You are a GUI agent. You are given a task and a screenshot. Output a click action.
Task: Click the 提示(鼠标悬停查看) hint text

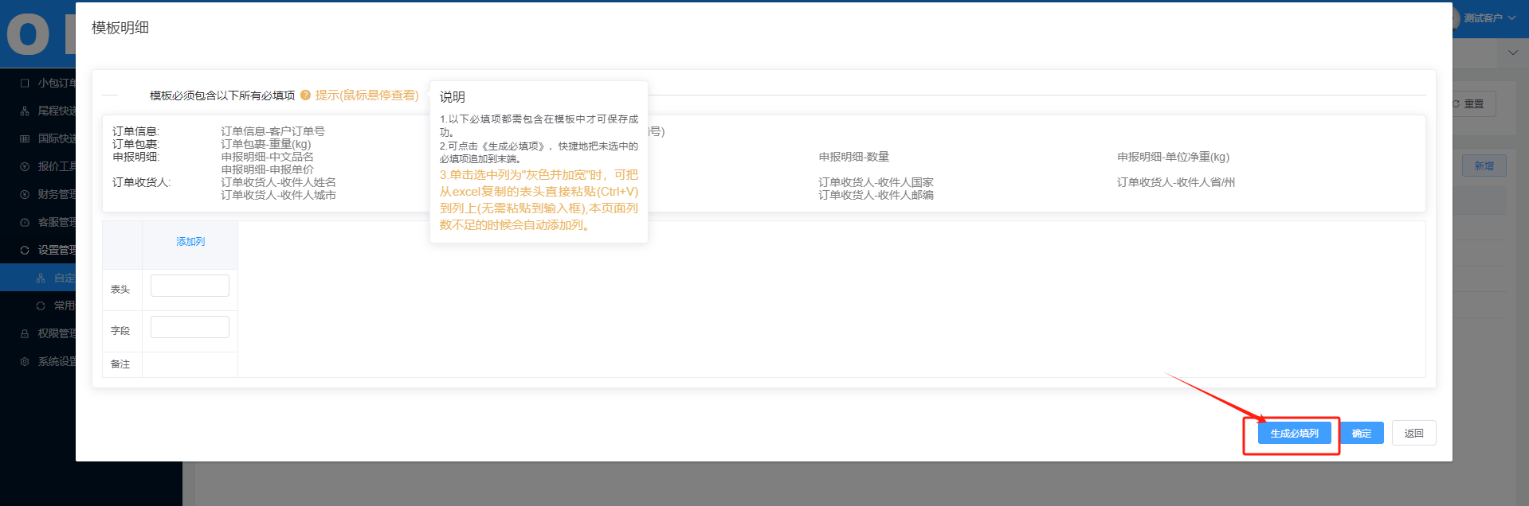(x=367, y=95)
